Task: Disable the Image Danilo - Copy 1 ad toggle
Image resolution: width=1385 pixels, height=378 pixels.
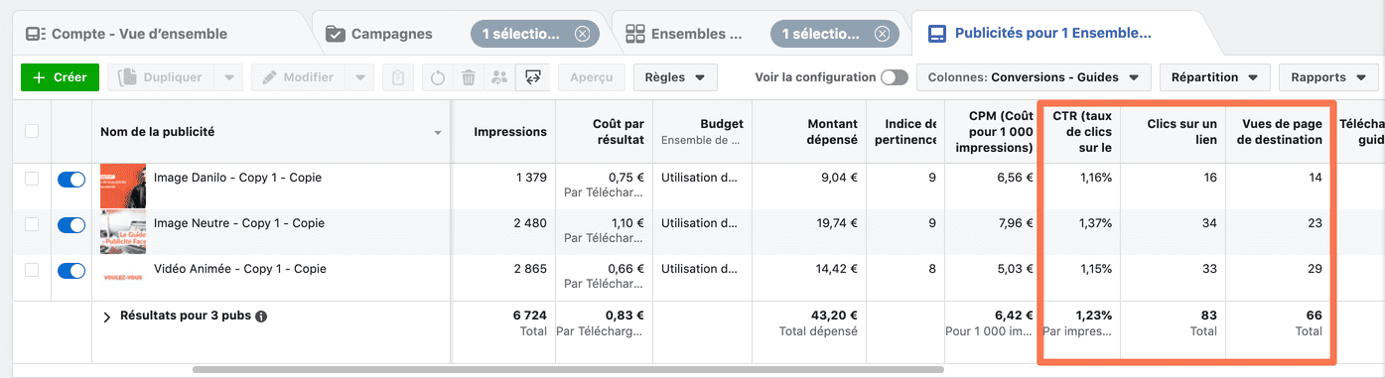Action: click(71, 180)
